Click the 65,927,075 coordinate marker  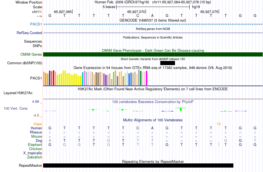tap(209, 12)
